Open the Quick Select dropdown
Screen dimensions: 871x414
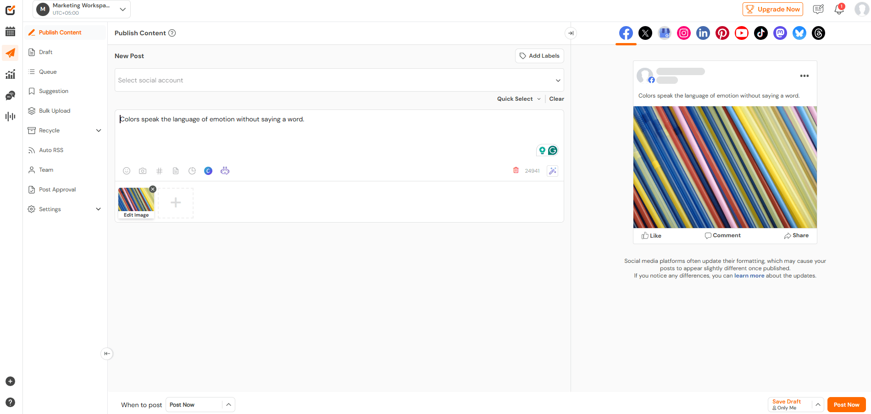518,98
